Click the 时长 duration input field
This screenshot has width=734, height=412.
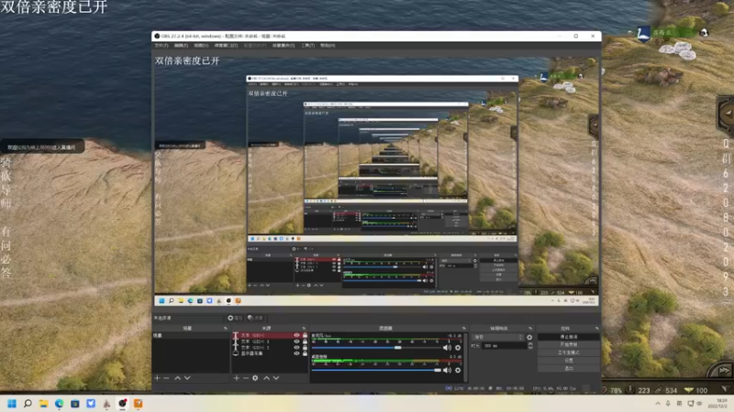(504, 346)
